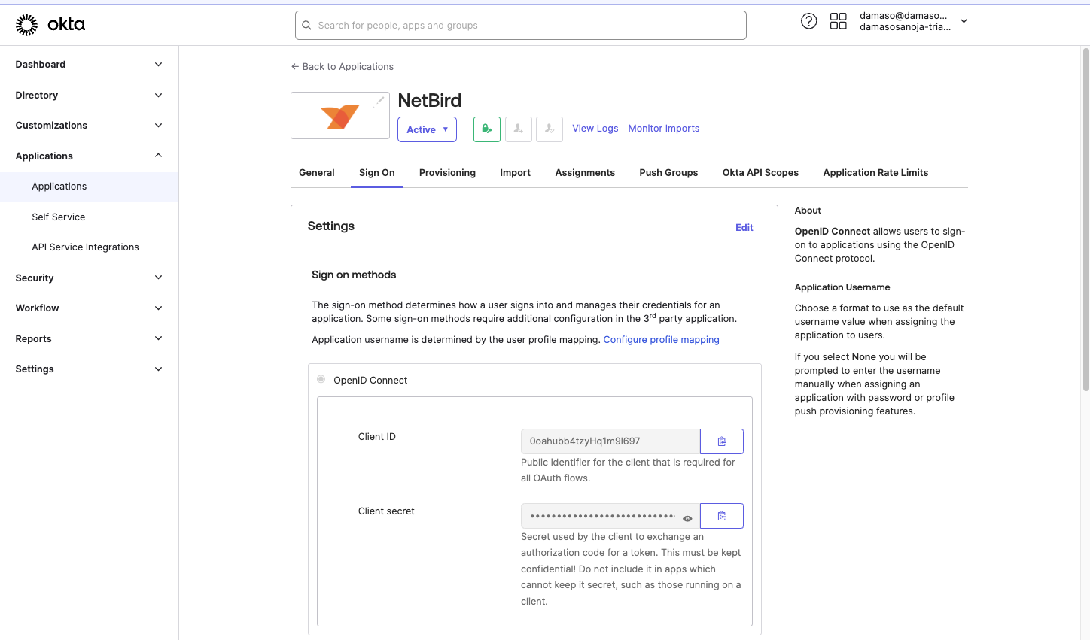Click the Okta logo
This screenshot has height=640, width=1090.
(50, 23)
